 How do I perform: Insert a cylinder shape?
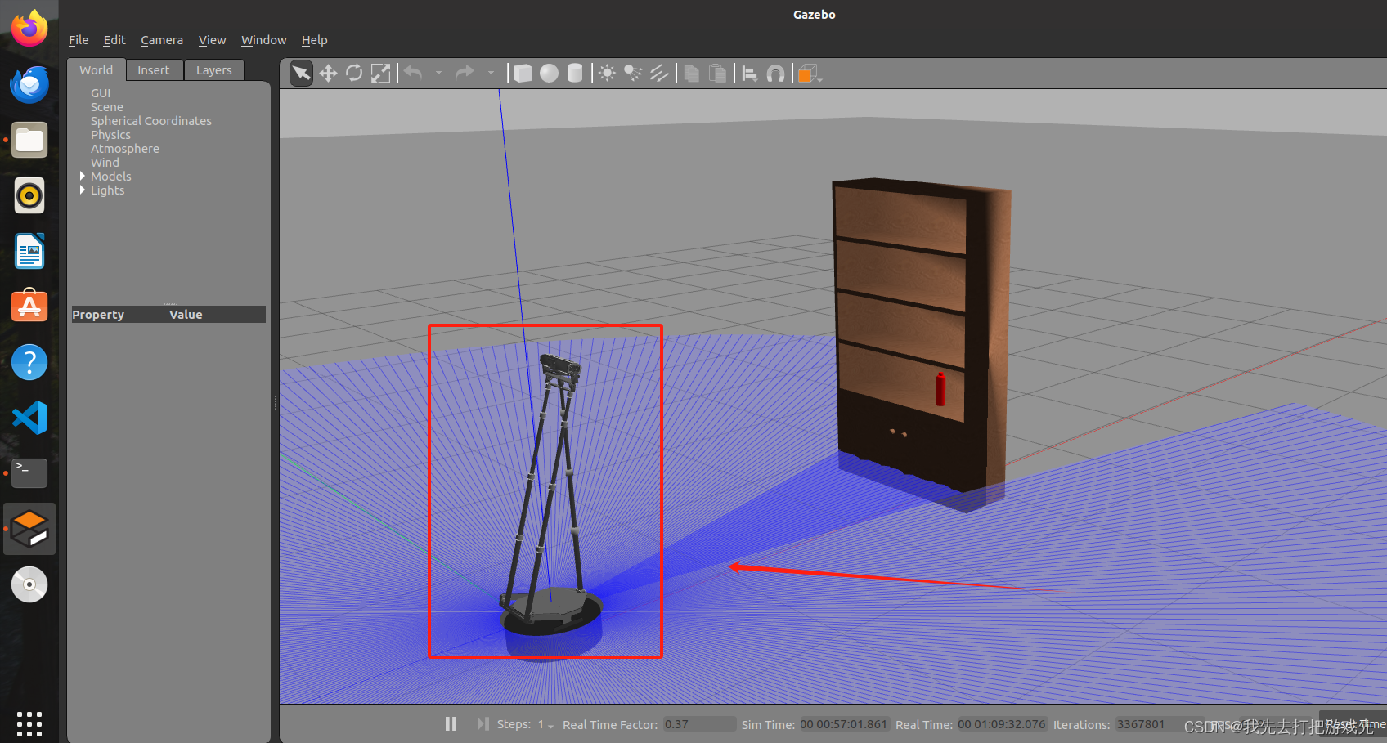(576, 74)
